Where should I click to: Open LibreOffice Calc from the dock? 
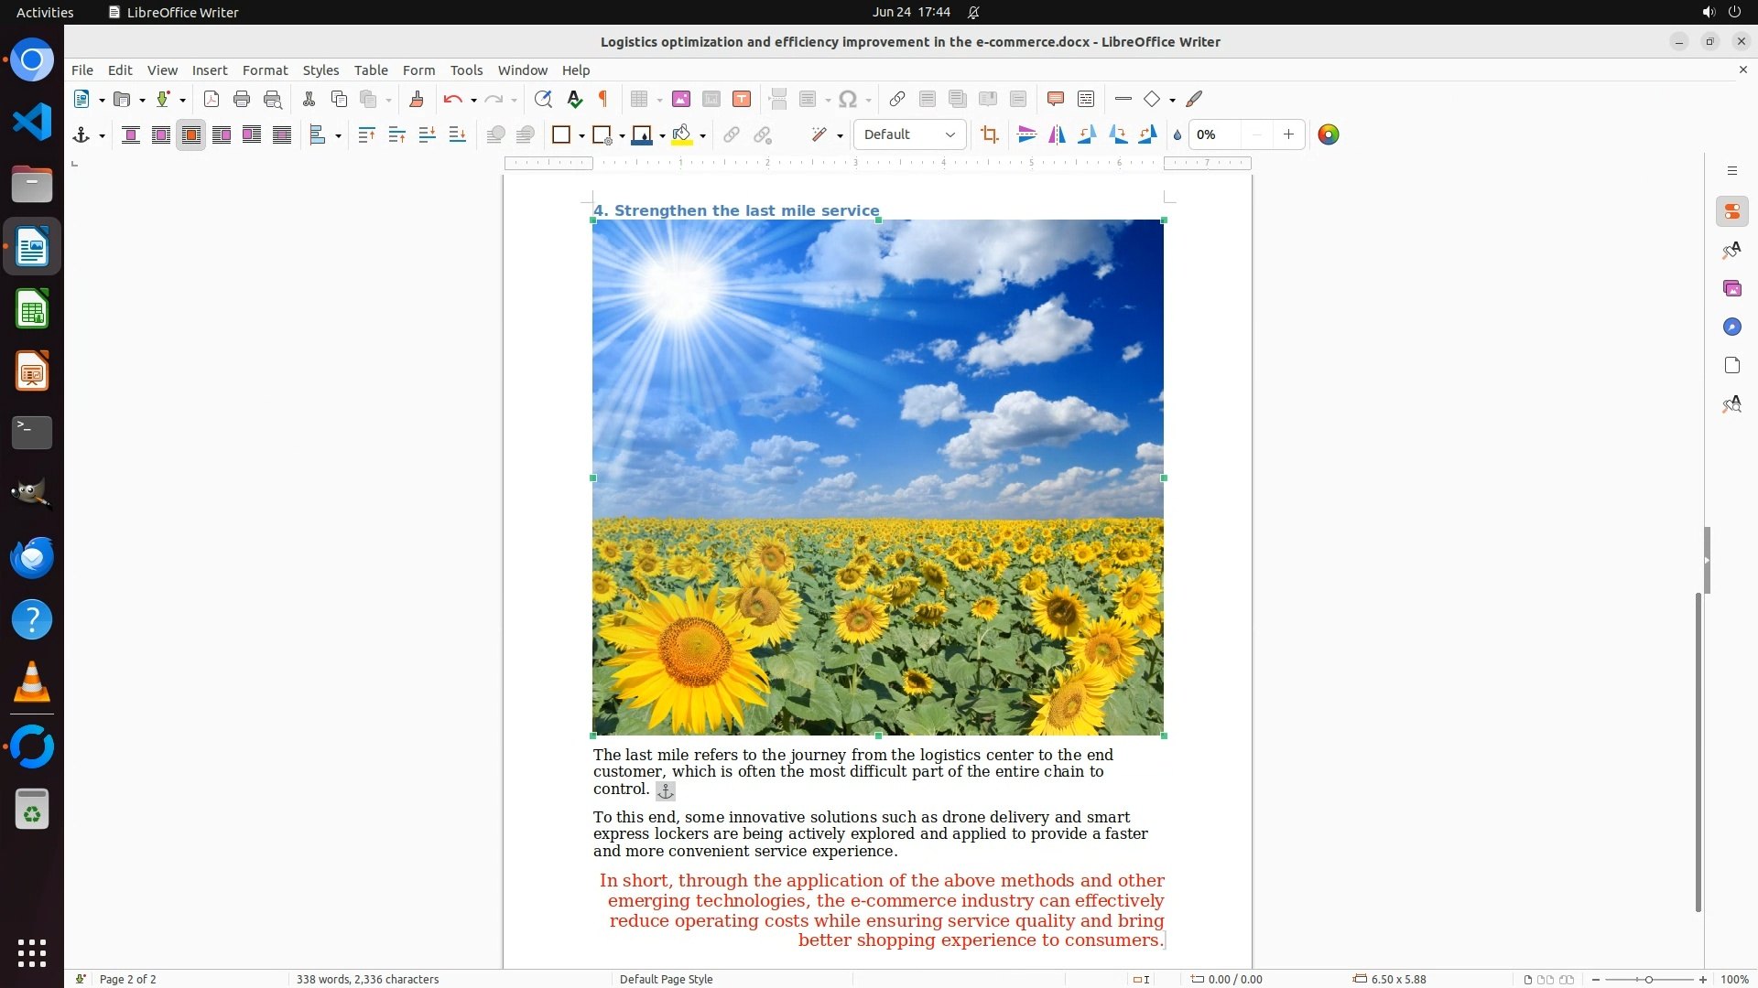click(32, 310)
